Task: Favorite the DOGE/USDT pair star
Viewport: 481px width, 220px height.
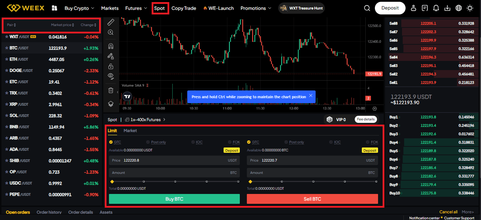Action: pos(7,70)
